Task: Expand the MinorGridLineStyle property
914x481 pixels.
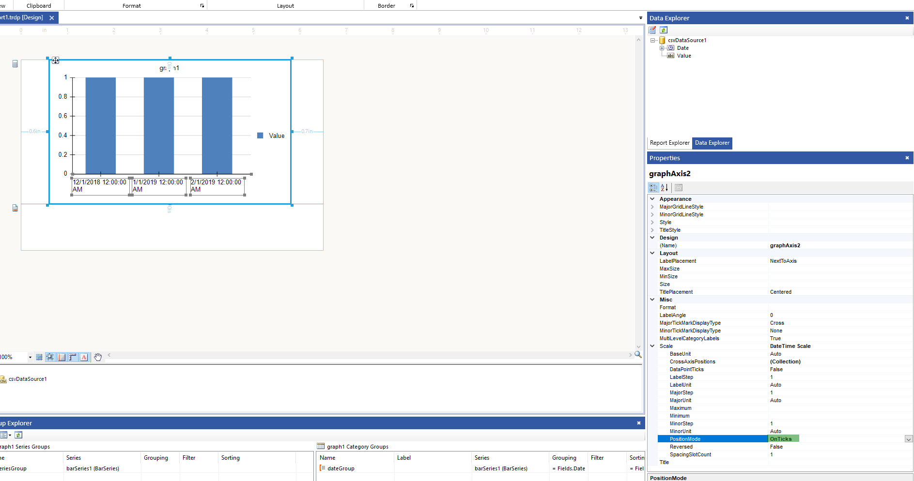Action: pyautogui.click(x=652, y=214)
